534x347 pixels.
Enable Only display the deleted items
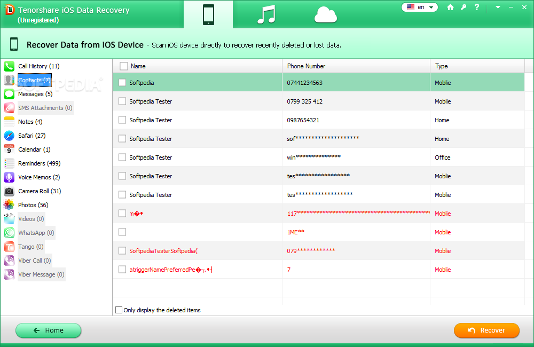(119, 310)
